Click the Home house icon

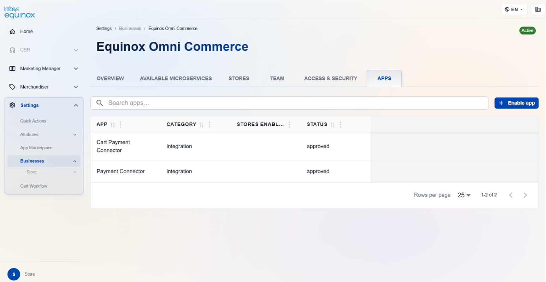pyautogui.click(x=12, y=32)
